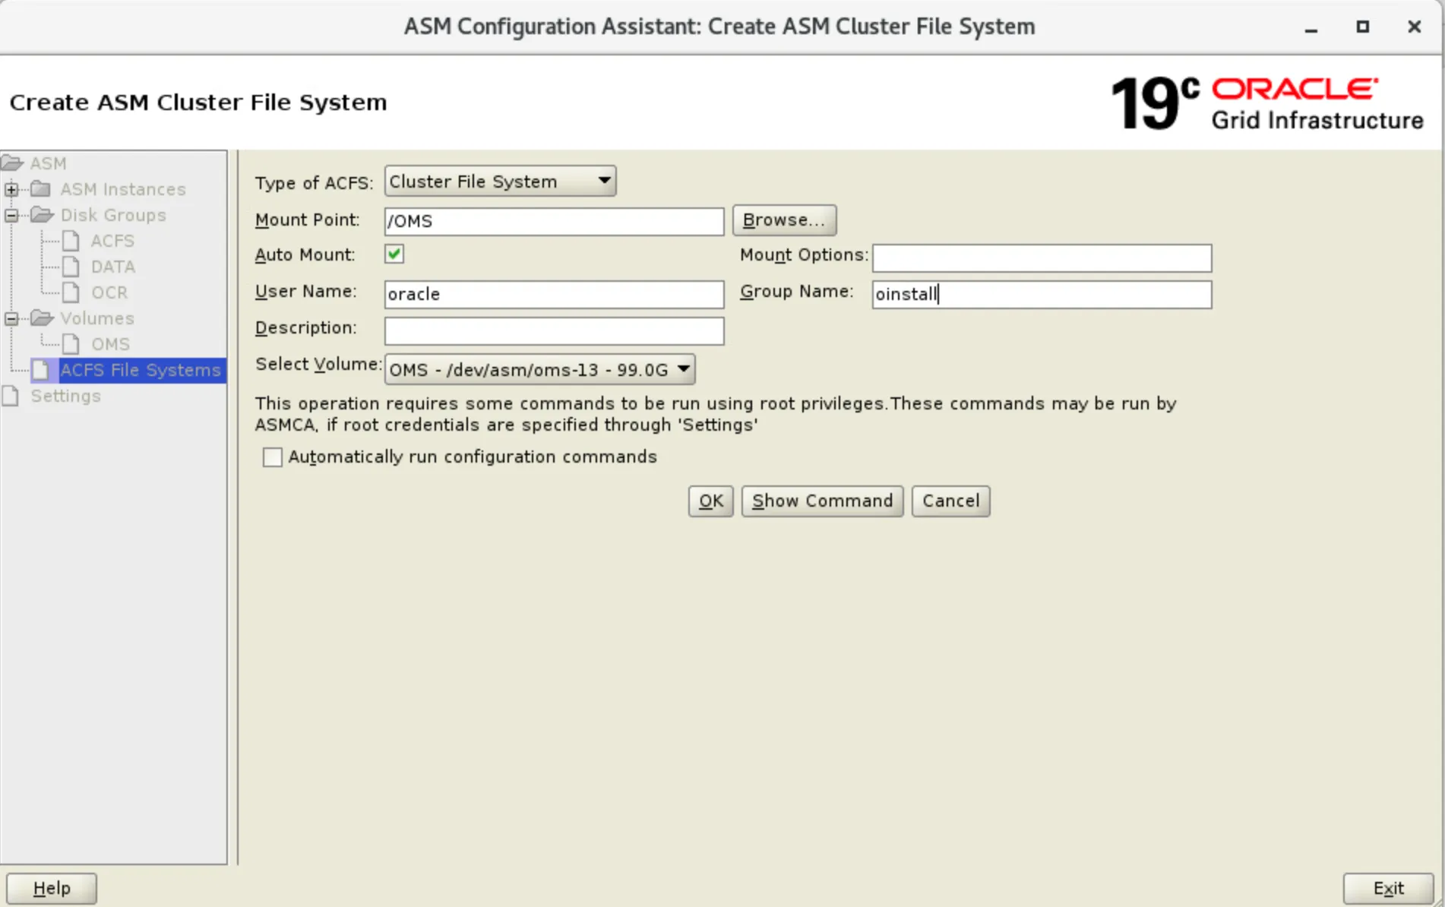Expand the ASM Instances tree node
1445x907 pixels.
coord(11,189)
